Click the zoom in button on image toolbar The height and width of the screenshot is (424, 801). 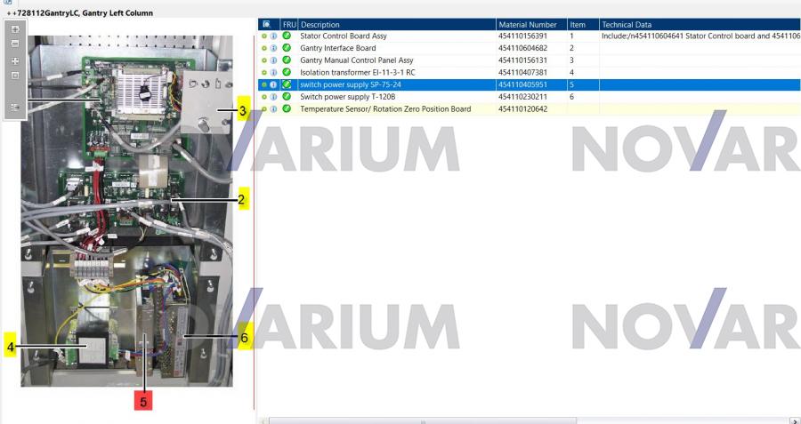click(x=14, y=28)
